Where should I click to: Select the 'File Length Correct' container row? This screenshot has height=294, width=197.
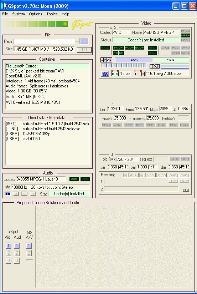coord(48,66)
